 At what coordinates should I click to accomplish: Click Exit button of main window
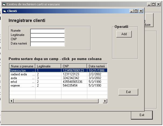(x=142, y=115)
